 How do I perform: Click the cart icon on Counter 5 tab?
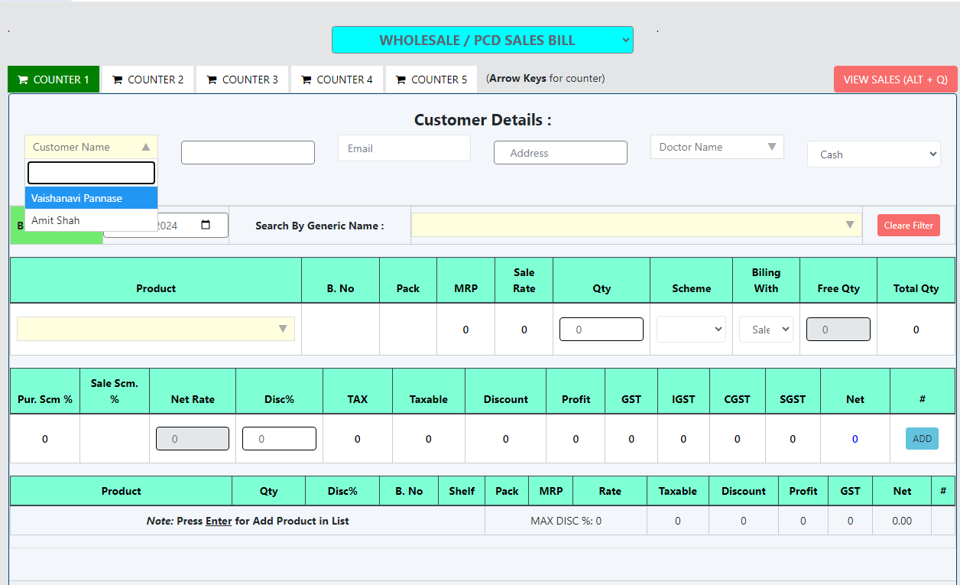[401, 80]
